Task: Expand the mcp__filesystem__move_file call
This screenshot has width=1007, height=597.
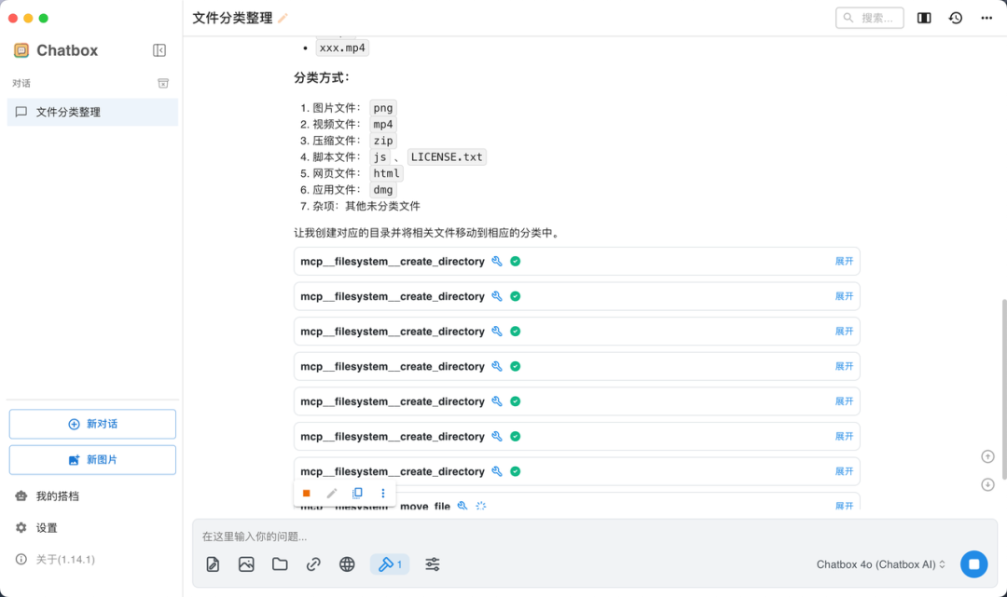Action: click(x=844, y=505)
